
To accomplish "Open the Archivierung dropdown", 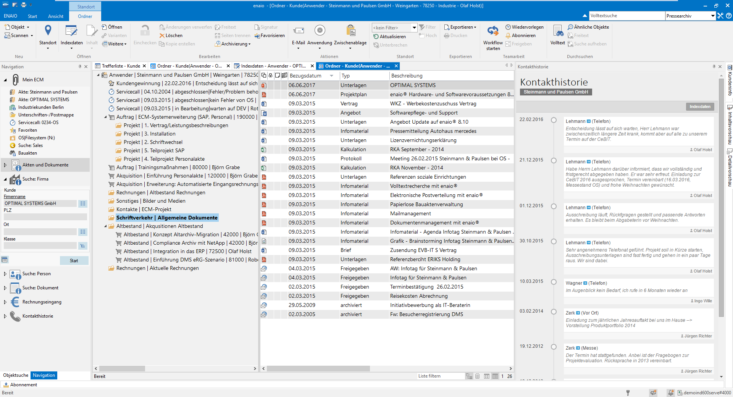I will [x=233, y=44].
